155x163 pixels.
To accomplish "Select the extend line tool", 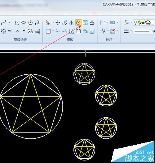I will point(65,31).
